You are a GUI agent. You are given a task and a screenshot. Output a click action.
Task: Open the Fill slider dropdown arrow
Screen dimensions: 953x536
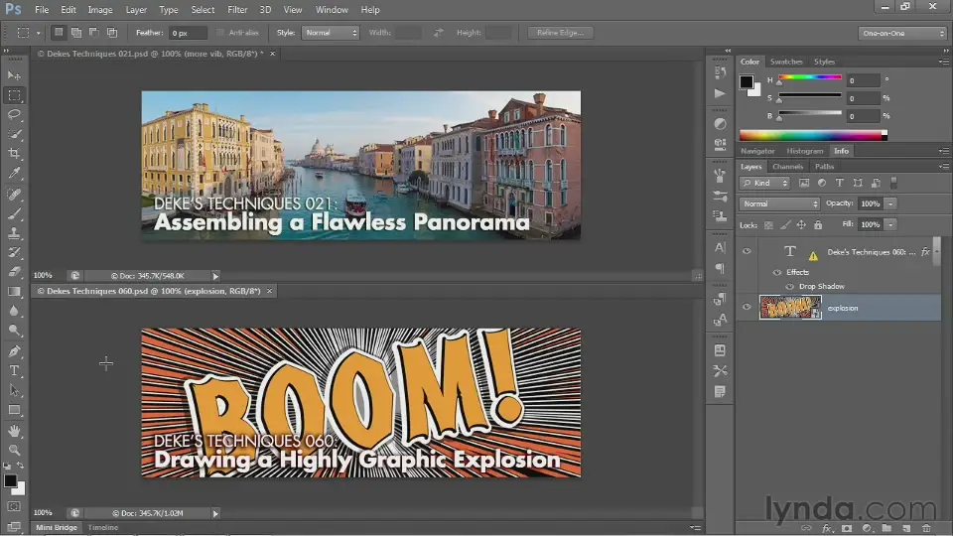[890, 225]
